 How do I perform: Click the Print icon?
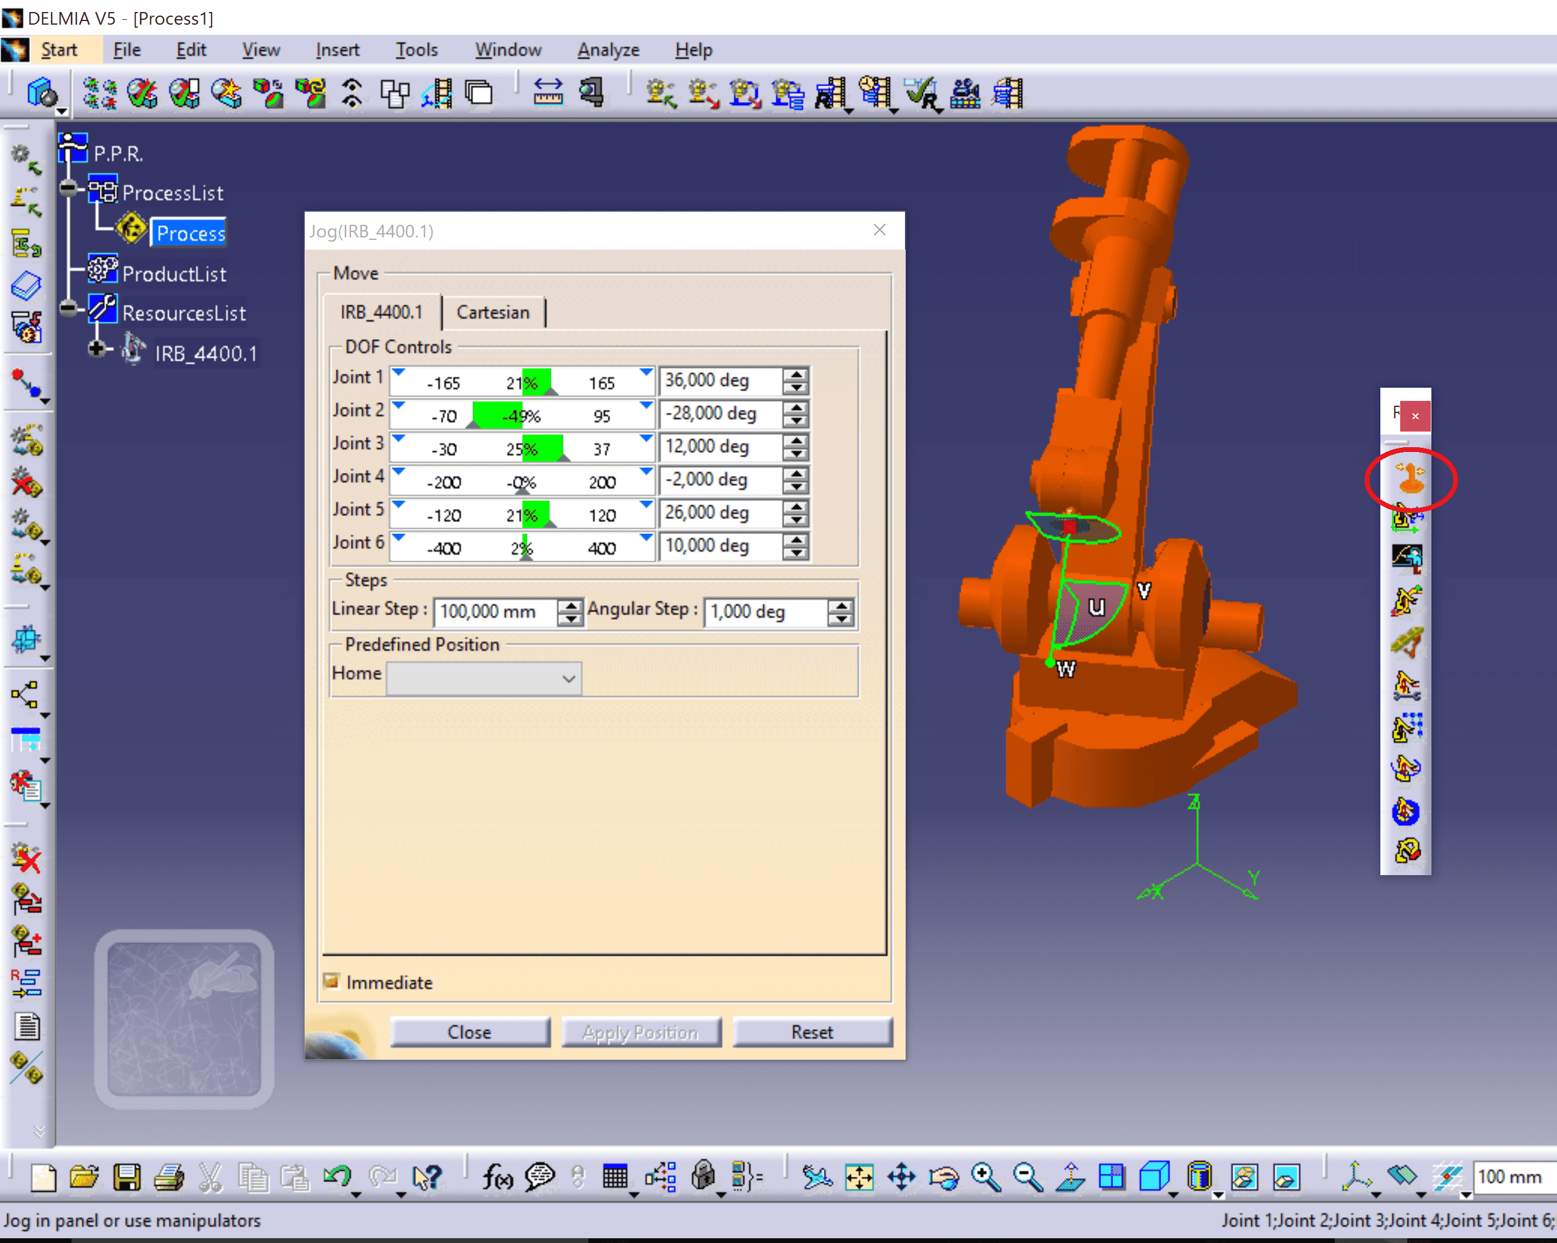(x=168, y=1177)
